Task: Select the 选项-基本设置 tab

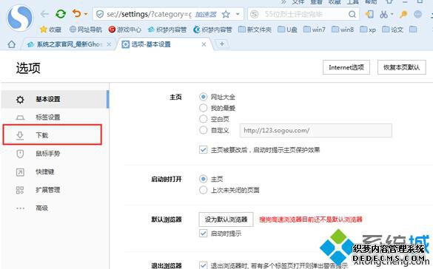Action: tap(164, 44)
